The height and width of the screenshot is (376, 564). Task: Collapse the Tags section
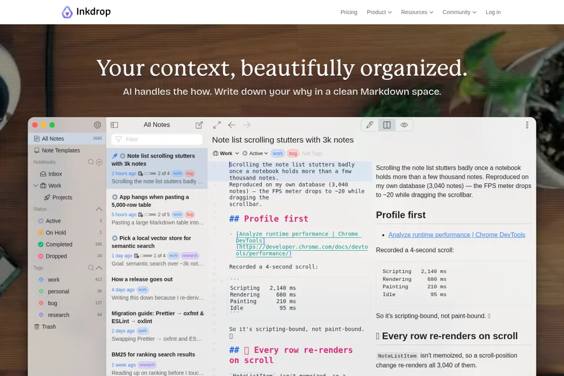99,268
